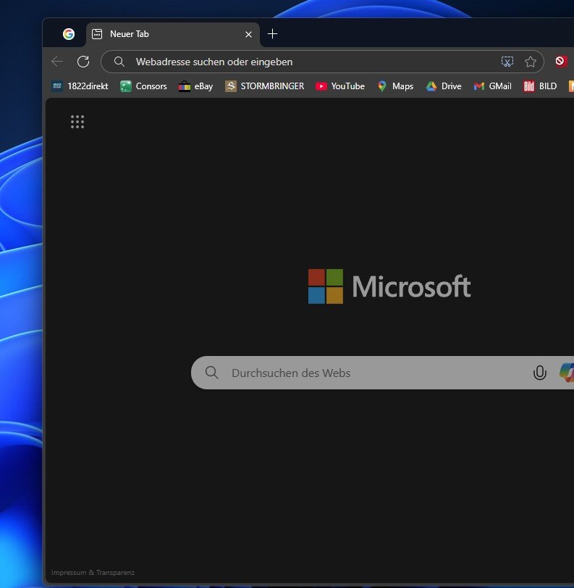Click the Microsoft logo
Image resolution: width=574 pixels, height=588 pixels.
click(x=389, y=286)
